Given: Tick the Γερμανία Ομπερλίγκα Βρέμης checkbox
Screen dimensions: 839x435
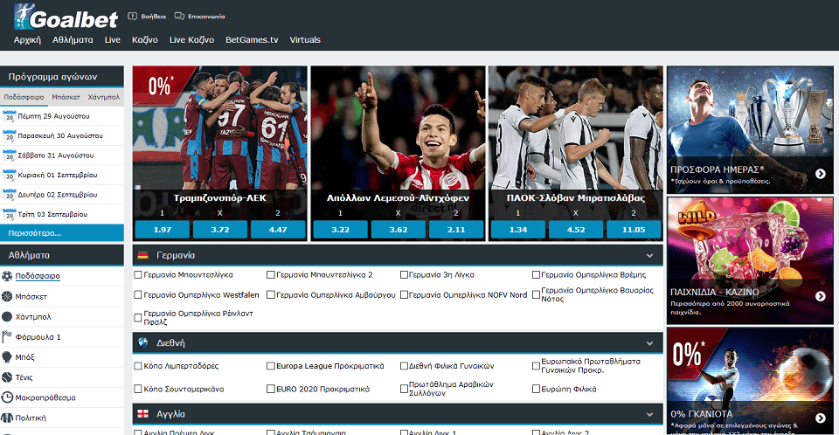Looking at the screenshot, I should click(536, 275).
